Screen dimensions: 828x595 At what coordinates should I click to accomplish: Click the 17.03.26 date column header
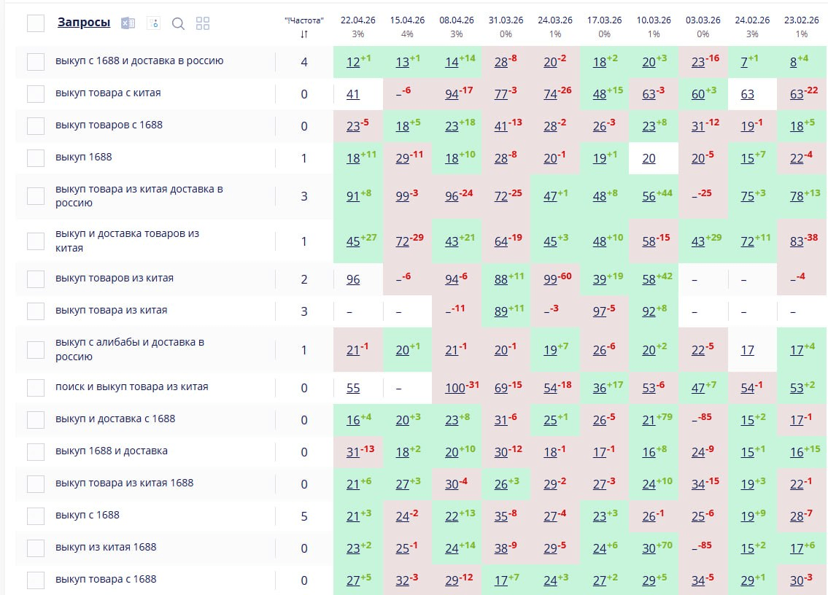(605, 20)
